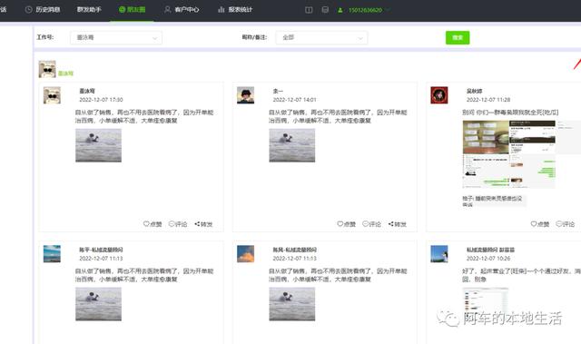Open the swimmer image in the 17:30 post
Viewport: 581px width, 344px height.
click(x=98, y=145)
